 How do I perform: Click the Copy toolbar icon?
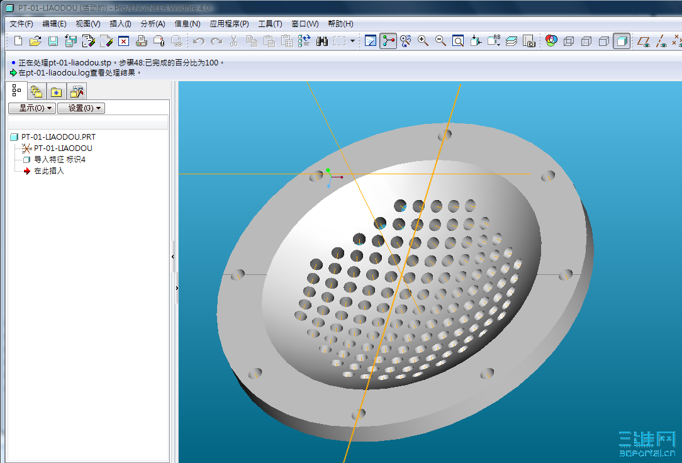pos(252,41)
